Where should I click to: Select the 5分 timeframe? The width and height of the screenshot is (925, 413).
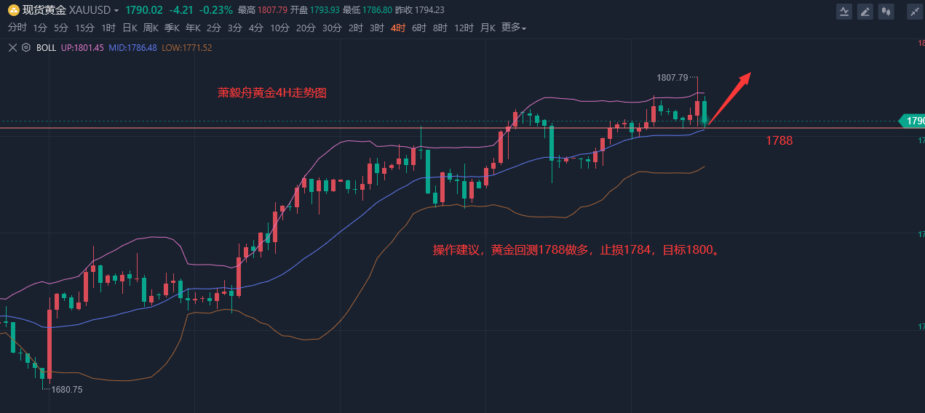tap(61, 28)
